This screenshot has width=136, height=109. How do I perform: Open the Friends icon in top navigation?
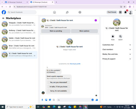(67, 12)
